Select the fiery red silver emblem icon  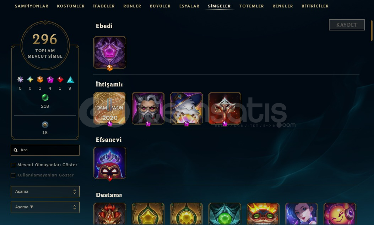(225, 108)
